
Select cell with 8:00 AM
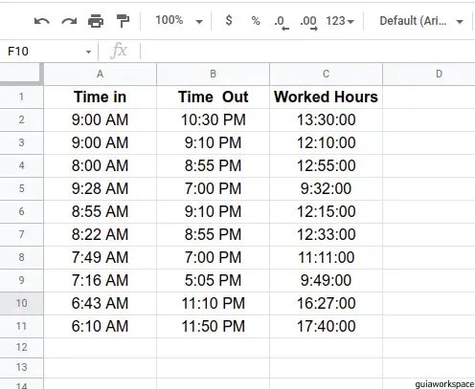point(100,165)
